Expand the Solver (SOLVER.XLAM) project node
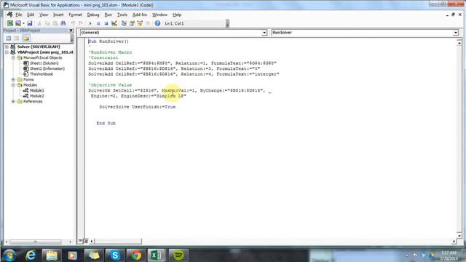The width and height of the screenshot is (466, 262). 7,47
